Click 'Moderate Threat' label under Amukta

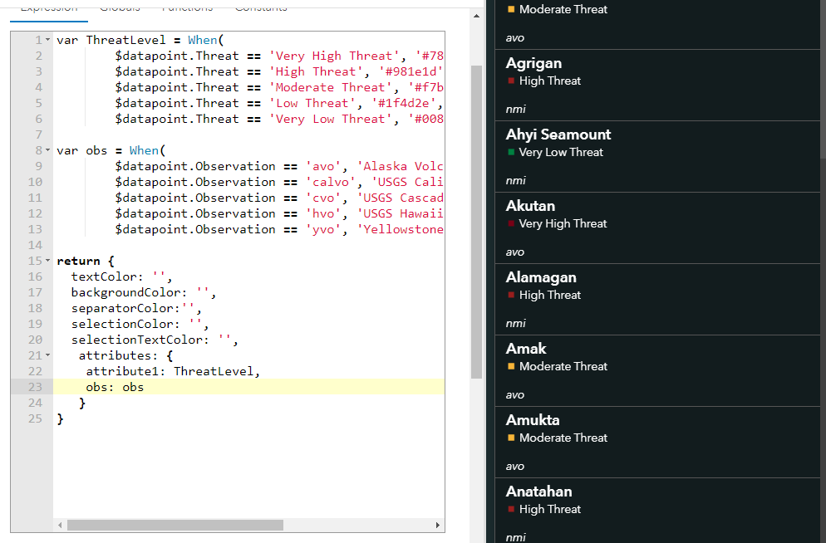(563, 438)
